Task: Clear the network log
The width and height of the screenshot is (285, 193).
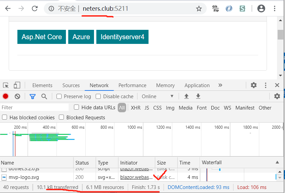Action: (17, 96)
